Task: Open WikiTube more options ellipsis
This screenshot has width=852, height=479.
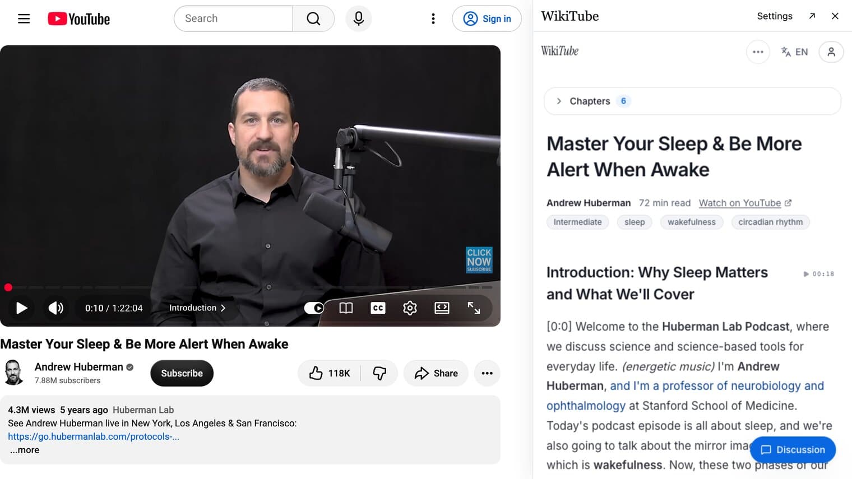Action: 758,52
